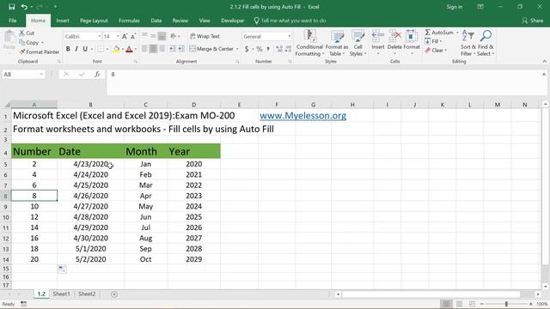Switch to the Data ribbon tab

pos(156,21)
